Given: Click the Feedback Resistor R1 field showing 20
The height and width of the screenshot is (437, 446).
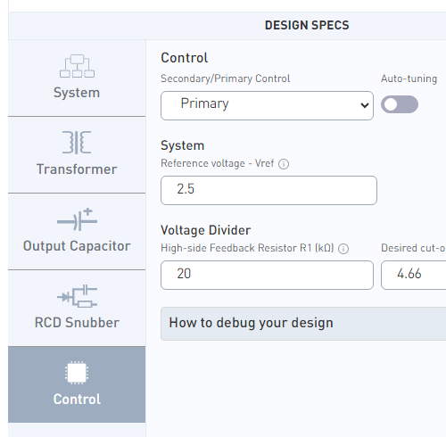Looking at the screenshot, I should point(267,275).
